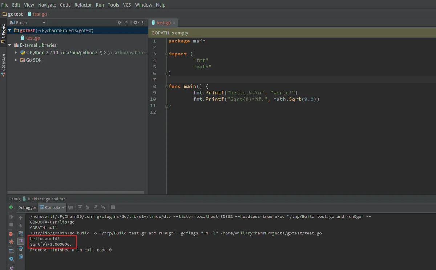436x270 pixels.
Task: Click the 'GOROOT=/usr/lib/go' console line
Action: 52,222
